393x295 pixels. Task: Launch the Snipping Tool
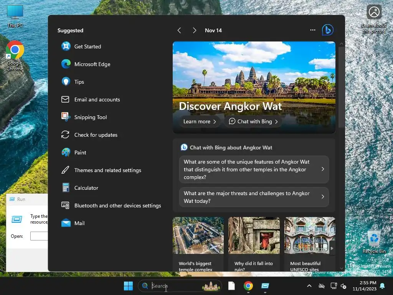(x=84, y=117)
